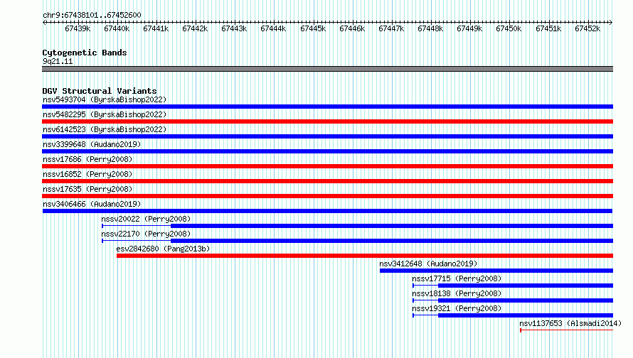Screen dimensions: 633x358
Task: Click the red bar under nssv16852
Action: point(327,181)
